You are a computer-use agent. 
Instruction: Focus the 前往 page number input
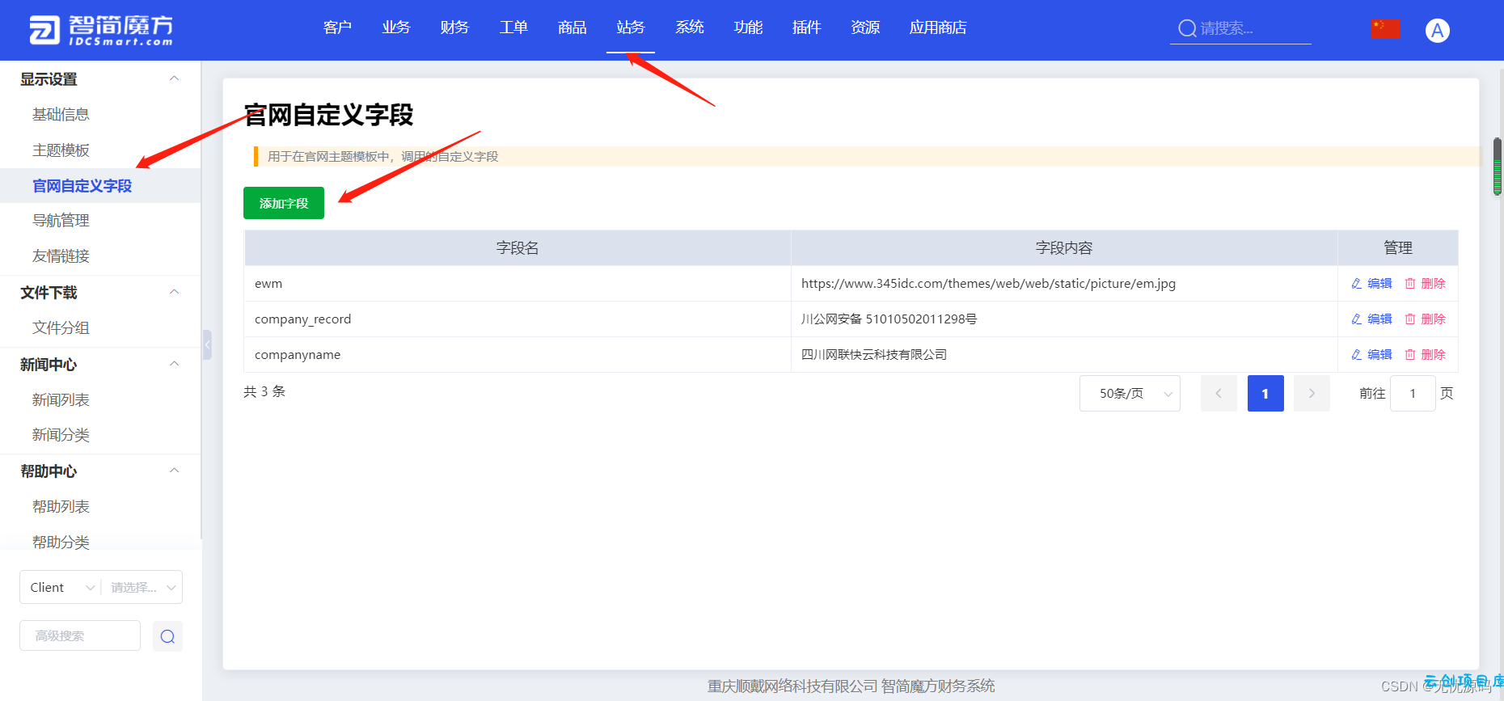[x=1413, y=394]
